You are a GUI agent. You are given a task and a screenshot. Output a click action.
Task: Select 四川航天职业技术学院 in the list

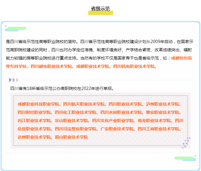click(x=84, y=104)
